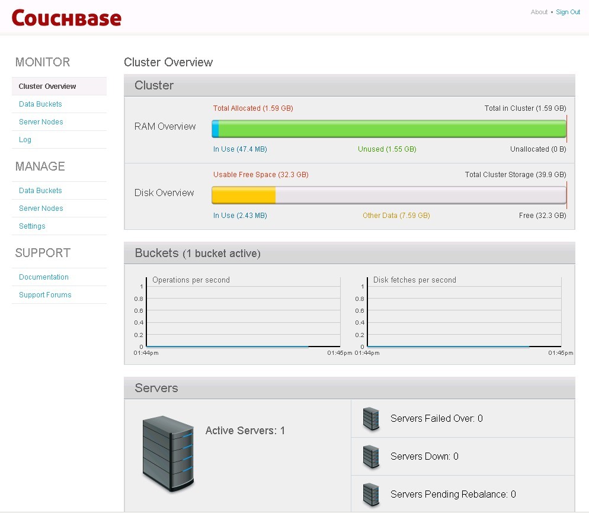589x513 pixels.
Task: Select Server Nodes under Manage
Action: 41,209
